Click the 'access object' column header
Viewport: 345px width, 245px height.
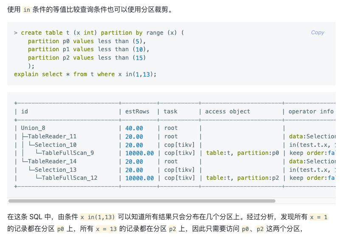(x=227, y=111)
